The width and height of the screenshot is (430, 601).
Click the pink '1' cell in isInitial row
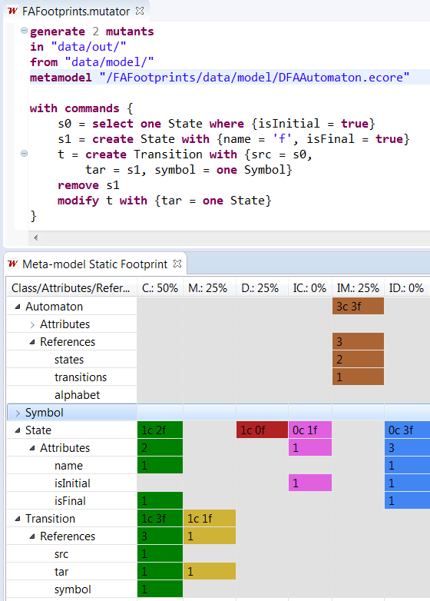(x=310, y=483)
